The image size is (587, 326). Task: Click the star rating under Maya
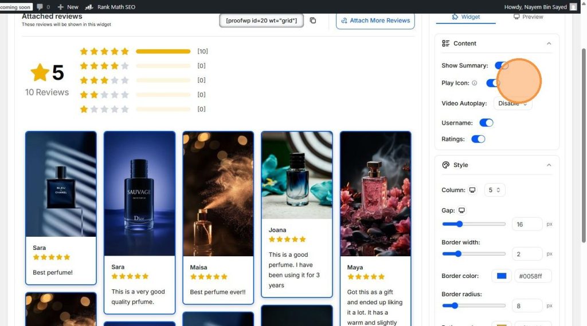(x=366, y=277)
